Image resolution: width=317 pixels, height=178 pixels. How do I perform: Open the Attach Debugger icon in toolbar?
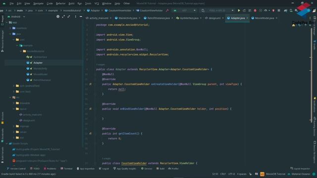(273, 10)
